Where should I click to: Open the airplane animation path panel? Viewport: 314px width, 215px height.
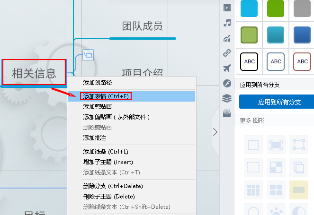tap(227, 68)
